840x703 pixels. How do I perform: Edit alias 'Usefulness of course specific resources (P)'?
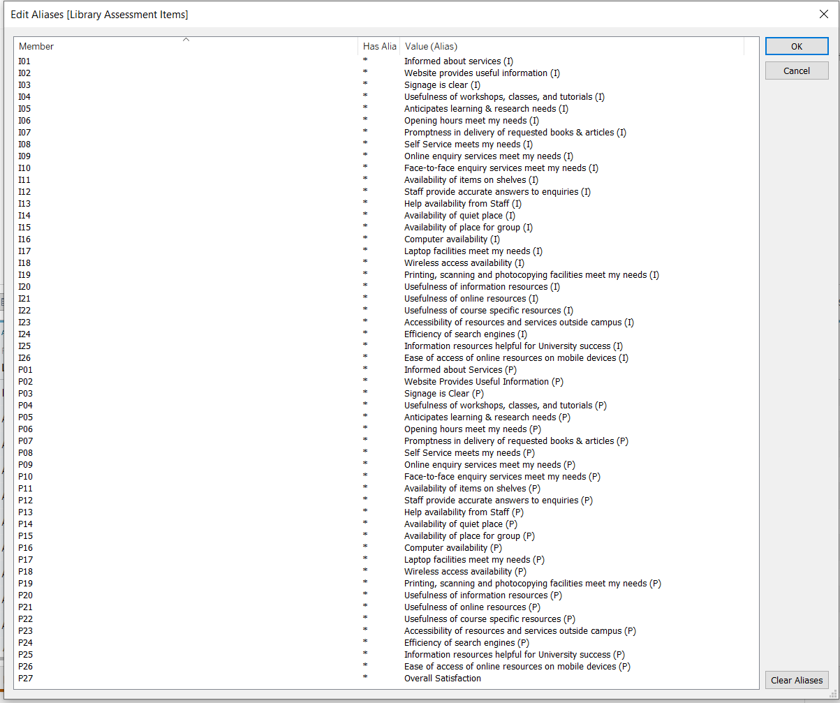coord(489,619)
